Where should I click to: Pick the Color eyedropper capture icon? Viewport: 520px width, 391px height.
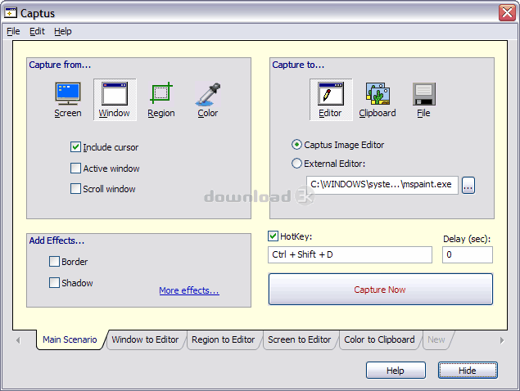pyautogui.click(x=208, y=100)
